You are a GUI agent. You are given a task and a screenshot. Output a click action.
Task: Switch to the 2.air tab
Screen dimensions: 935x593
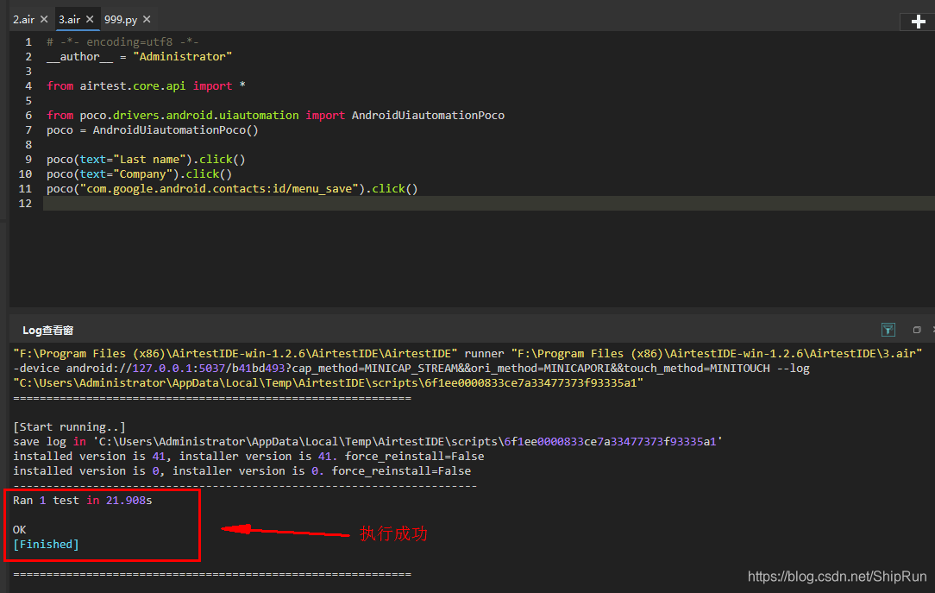tap(24, 20)
